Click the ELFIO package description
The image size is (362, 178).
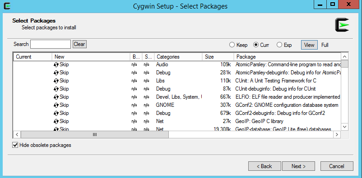pos(288,97)
